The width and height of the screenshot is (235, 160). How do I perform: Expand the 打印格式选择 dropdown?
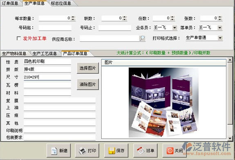click(220, 38)
